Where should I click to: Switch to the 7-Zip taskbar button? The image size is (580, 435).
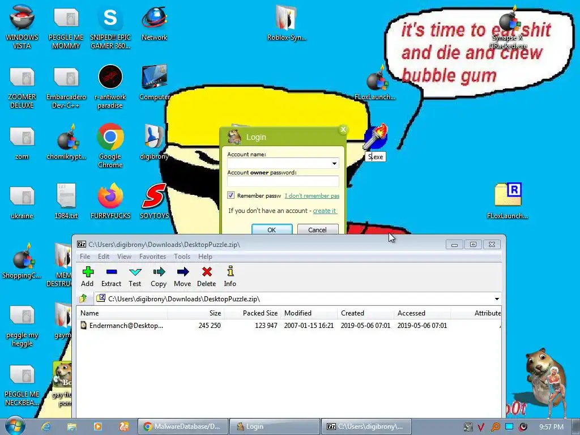point(366,427)
